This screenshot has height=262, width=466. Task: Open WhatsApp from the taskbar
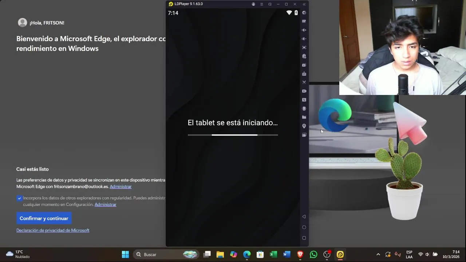click(x=313, y=254)
